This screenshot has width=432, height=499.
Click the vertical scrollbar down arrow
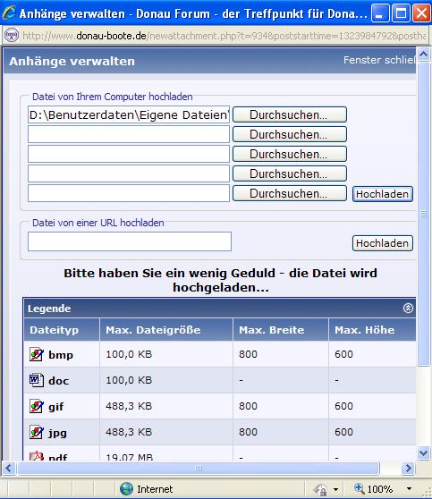(x=423, y=452)
